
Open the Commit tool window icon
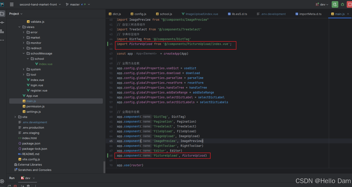[2, 22]
